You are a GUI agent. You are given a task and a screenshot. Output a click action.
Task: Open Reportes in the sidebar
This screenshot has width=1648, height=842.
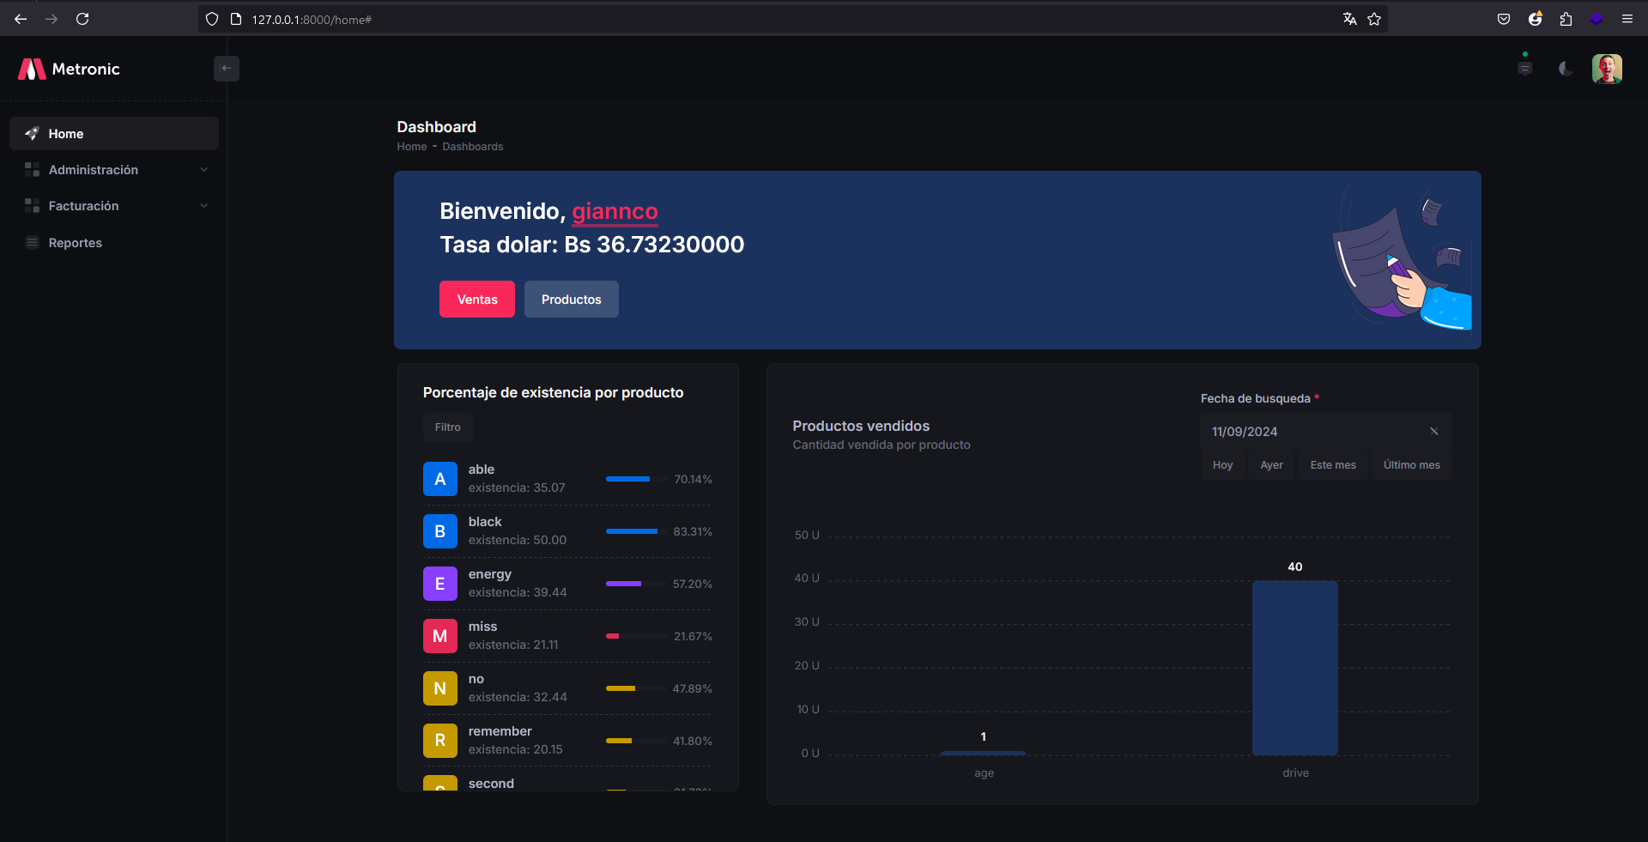tap(76, 243)
